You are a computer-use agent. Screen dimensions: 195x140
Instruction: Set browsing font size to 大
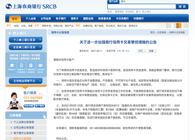tap(120, 51)
